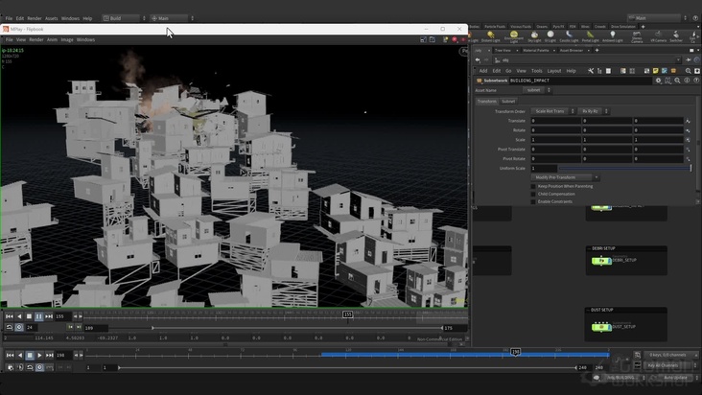
Task: Click the DUST_SETUP node
Action: (x=601, y=327)
